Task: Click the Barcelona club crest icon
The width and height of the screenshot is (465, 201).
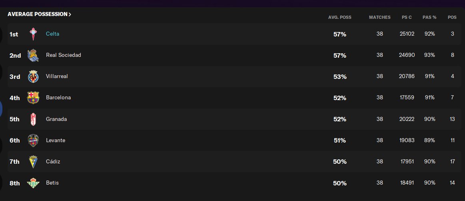Action: click(33, 98)
